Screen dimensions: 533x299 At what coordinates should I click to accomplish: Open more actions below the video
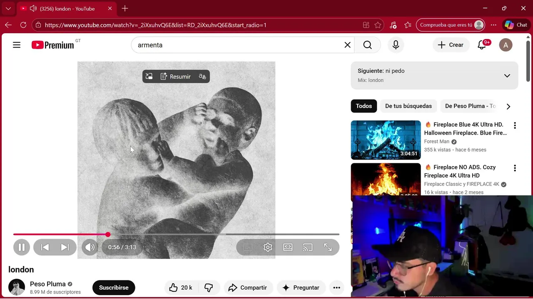coord(337,287)
